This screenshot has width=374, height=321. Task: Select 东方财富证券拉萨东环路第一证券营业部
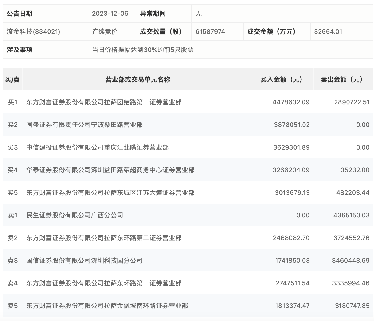tap(104, 283)
